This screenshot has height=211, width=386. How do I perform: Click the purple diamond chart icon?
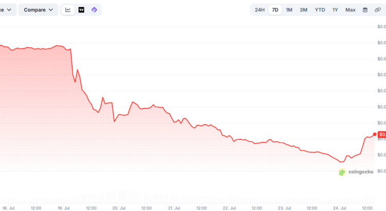point(94,10)
